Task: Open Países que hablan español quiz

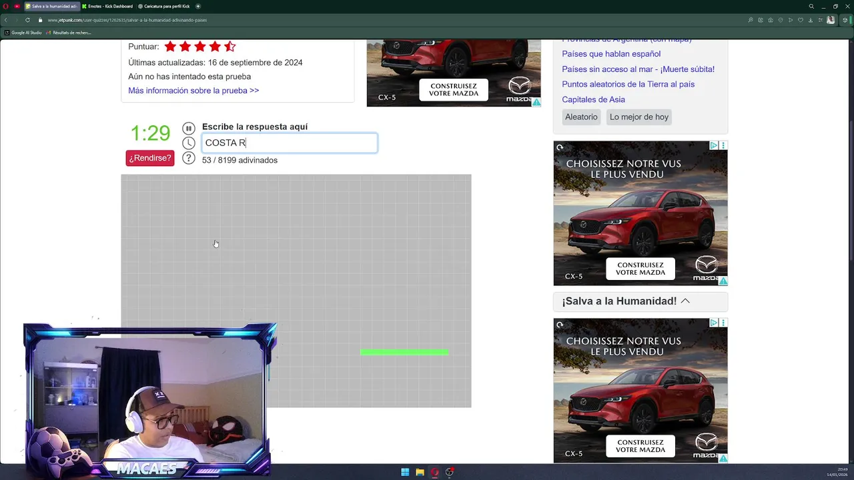Action: tap(611, 54)
